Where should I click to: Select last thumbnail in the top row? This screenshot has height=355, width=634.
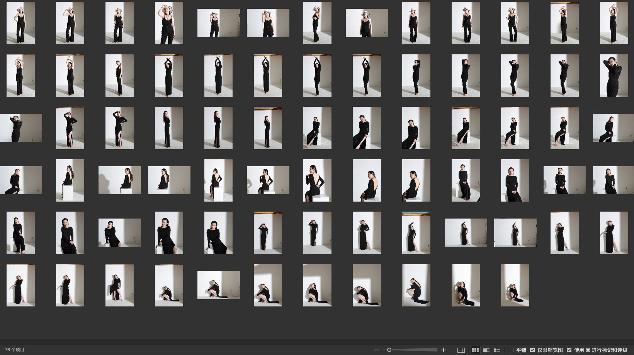[614, 23]
